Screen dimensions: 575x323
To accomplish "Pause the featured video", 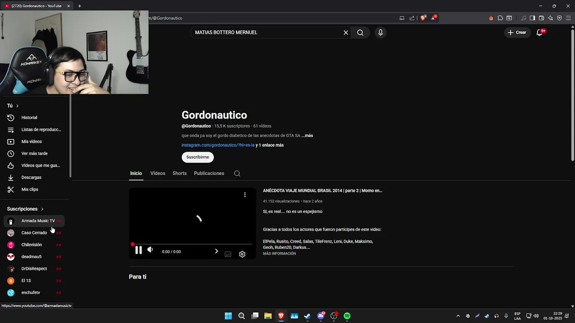I will point(138,250).
